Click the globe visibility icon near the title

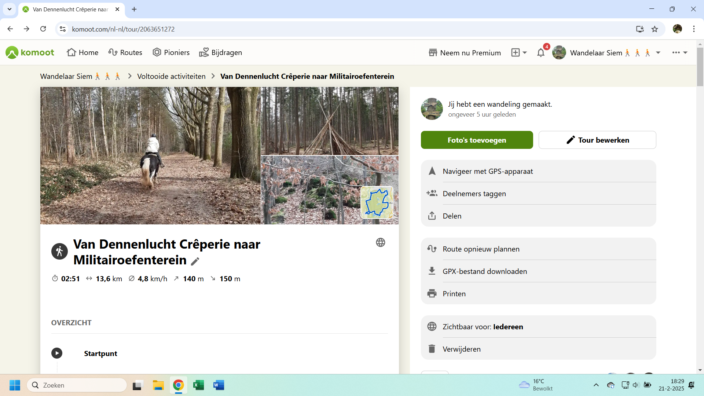pos(380,242)
